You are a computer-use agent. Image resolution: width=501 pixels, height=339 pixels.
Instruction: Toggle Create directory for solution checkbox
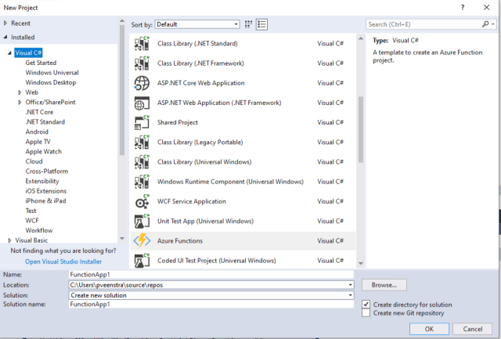click(x=366, y=305)
